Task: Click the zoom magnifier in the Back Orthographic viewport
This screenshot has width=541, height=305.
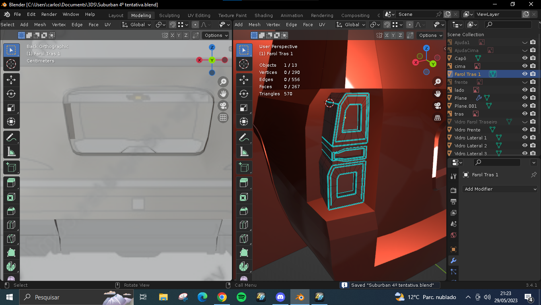Action: 223,82
